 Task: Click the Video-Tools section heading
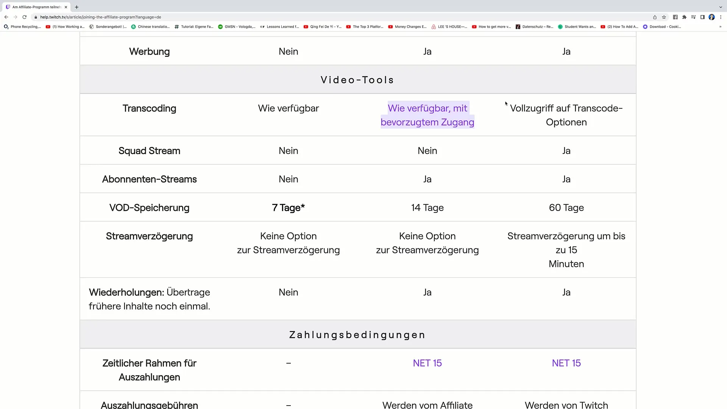357,80
